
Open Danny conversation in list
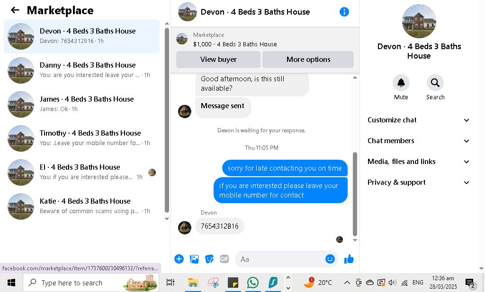click(81, 70)
